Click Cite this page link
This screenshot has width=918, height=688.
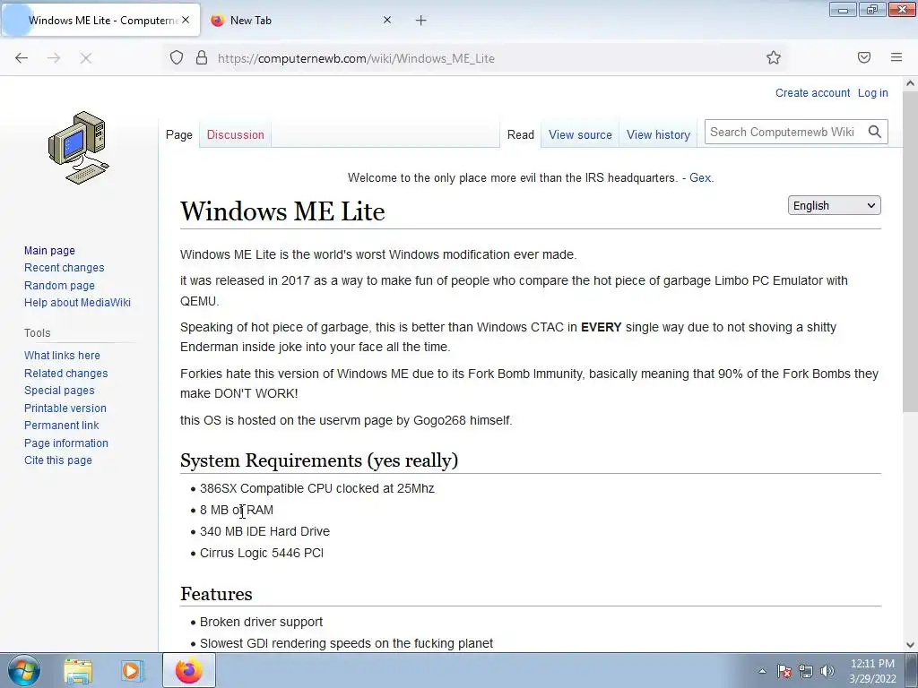(x=58, y=460)
